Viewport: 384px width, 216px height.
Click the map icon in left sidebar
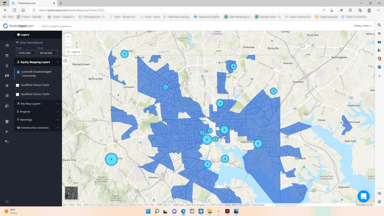click(x=7, y=75)
